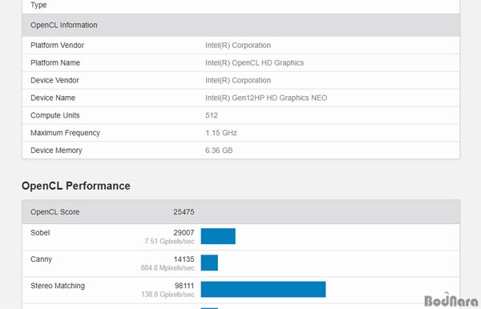Select the Sobel score 29007
The height and width of the screenshot is (309, 481).
pyautogui.click(x=184, y=232)
